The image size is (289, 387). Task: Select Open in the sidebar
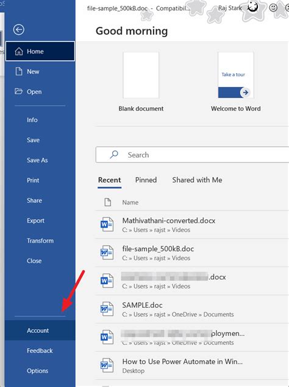pyautogui.click(x=40, y=91)
